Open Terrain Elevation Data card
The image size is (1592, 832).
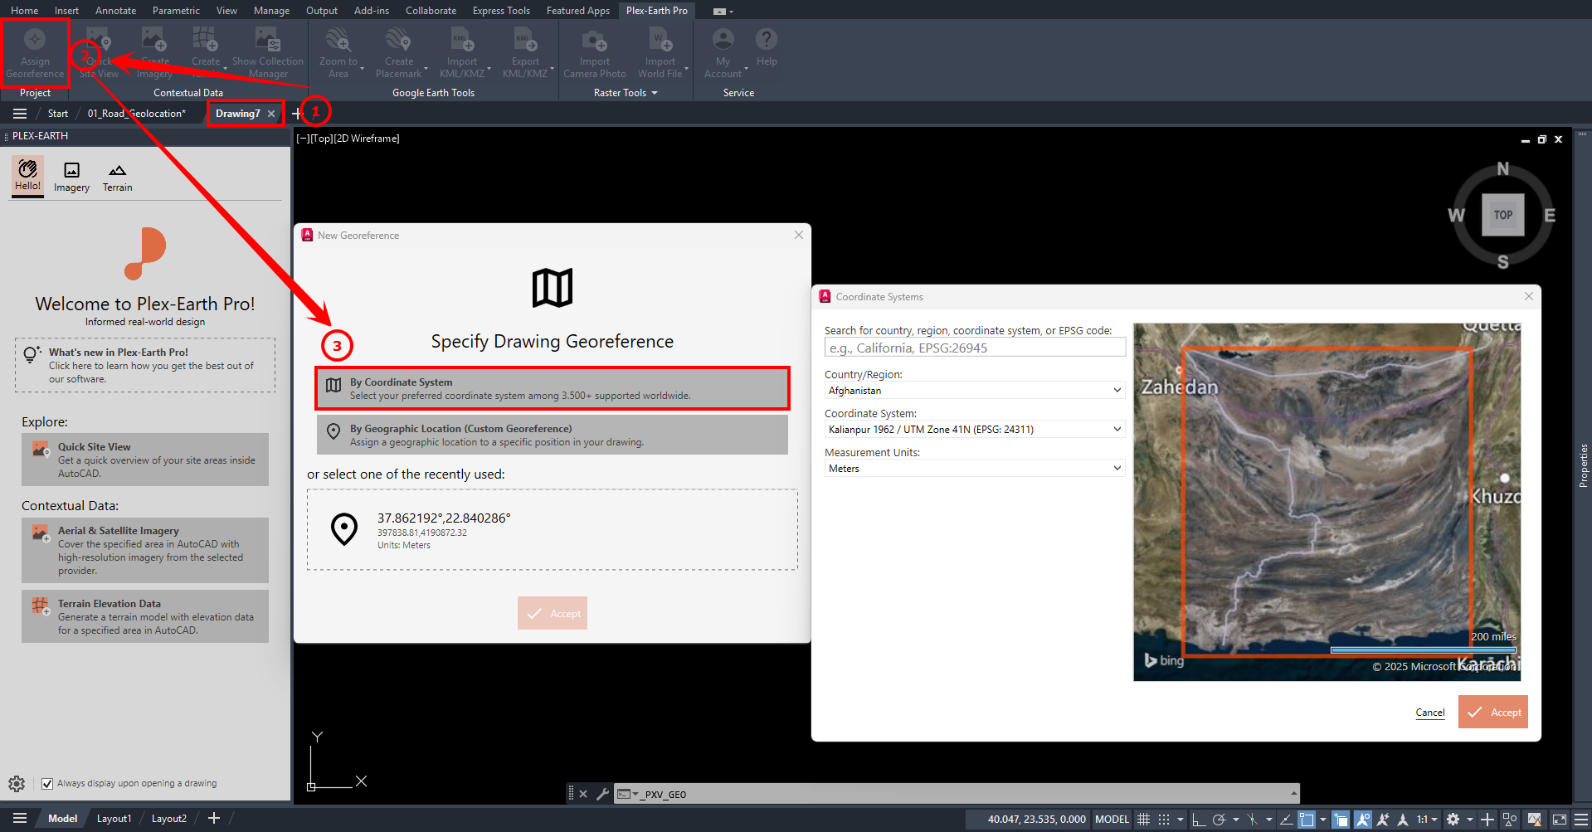click(145, 616)
